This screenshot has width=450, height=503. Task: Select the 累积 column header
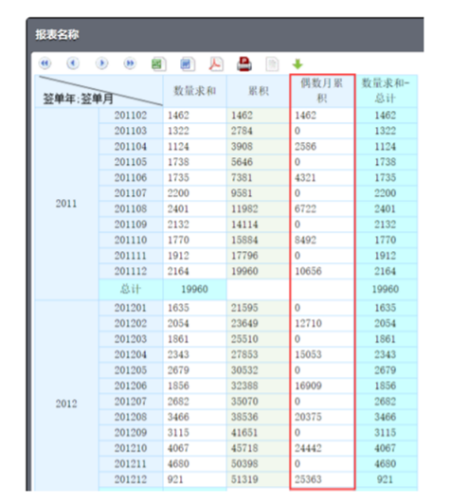click(x=259, y=91)
